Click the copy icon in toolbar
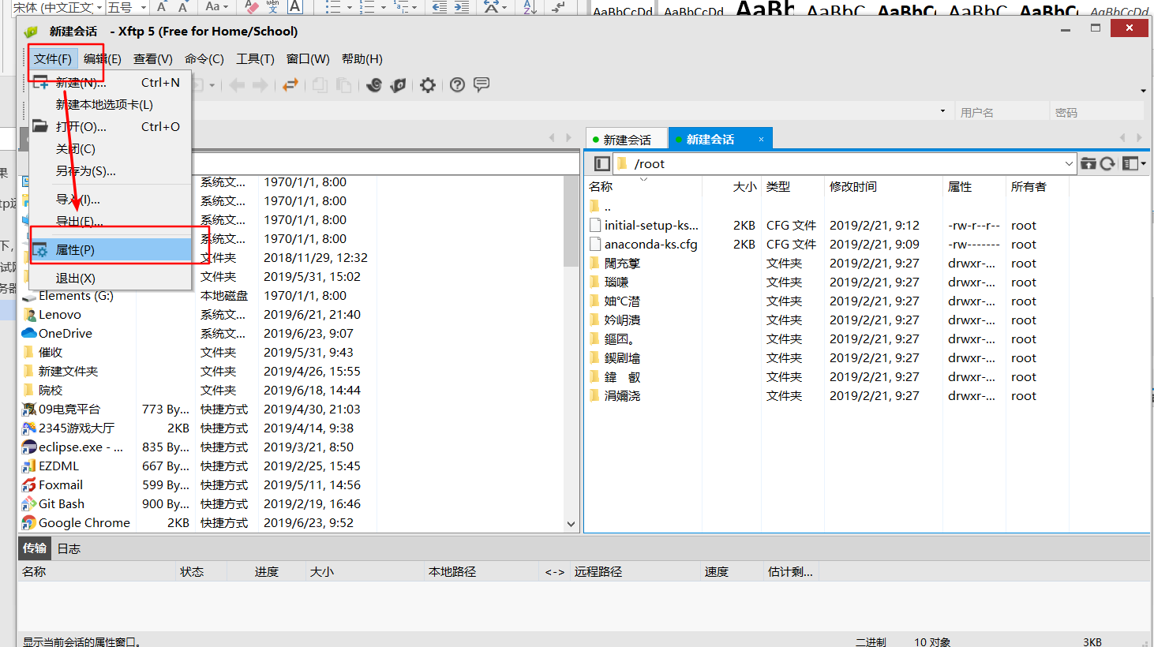 [x=320, y=84]
